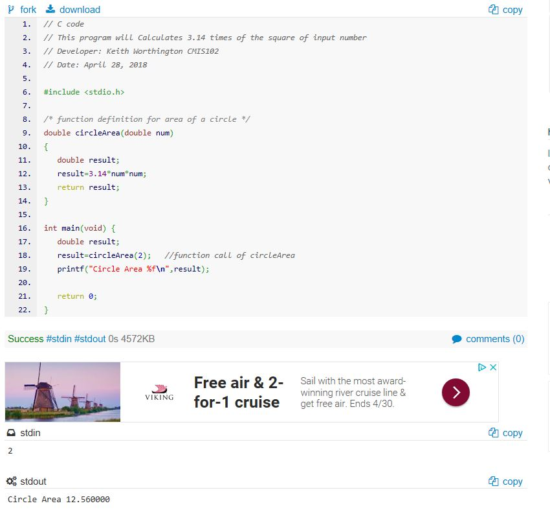Screen dimensions: 550x521
Task: Click 'Sail with the most award-winning' ad text
Action: click(353, 392)
